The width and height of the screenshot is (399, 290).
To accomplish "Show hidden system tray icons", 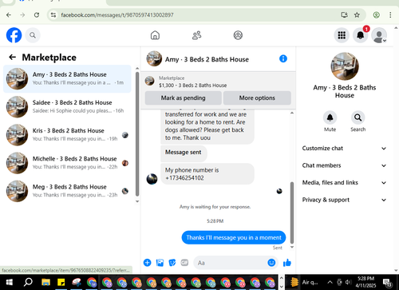I will pyautogui.click(x=330, y=282).
